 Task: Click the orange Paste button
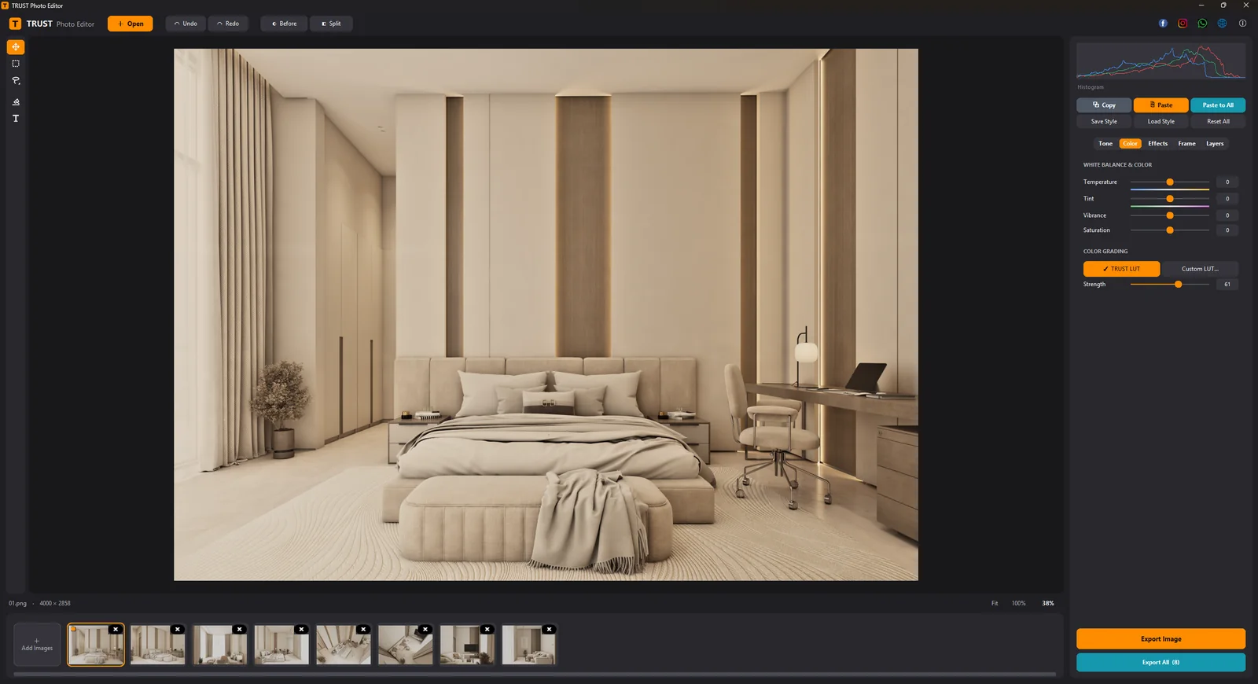tap(1161, 105)
